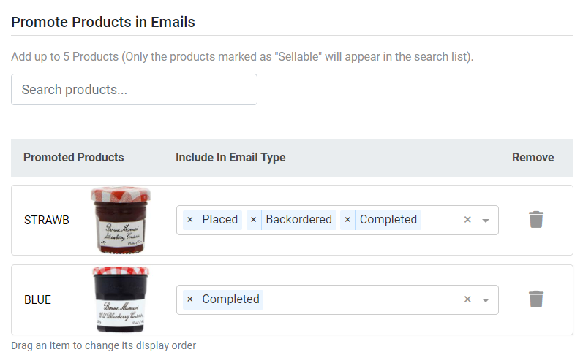The height and width of the screenshot is (363, 583).
Task: Remove the Completed tag from STRAWB row
Action: [347, 220]
